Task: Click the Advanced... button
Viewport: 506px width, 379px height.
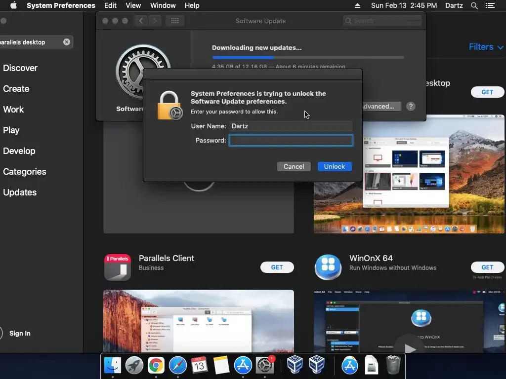Action: point(381,107)
